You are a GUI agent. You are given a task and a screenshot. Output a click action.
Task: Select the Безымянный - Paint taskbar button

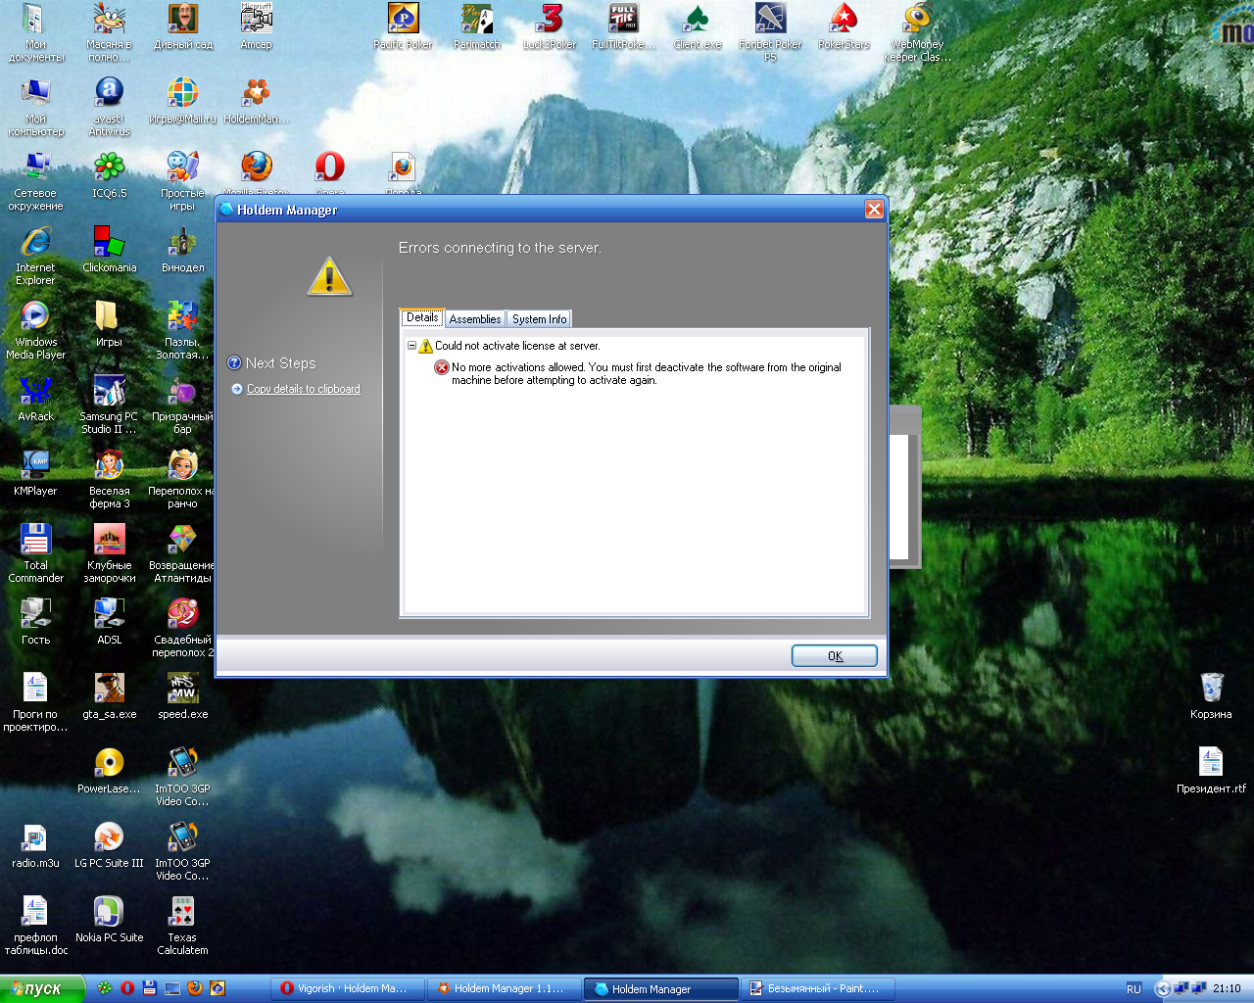pos(815,988)
